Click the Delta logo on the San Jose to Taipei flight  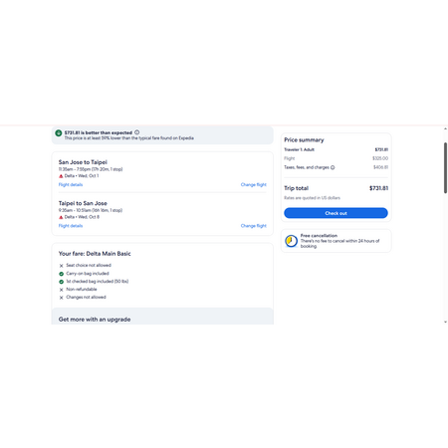[61, 176]
